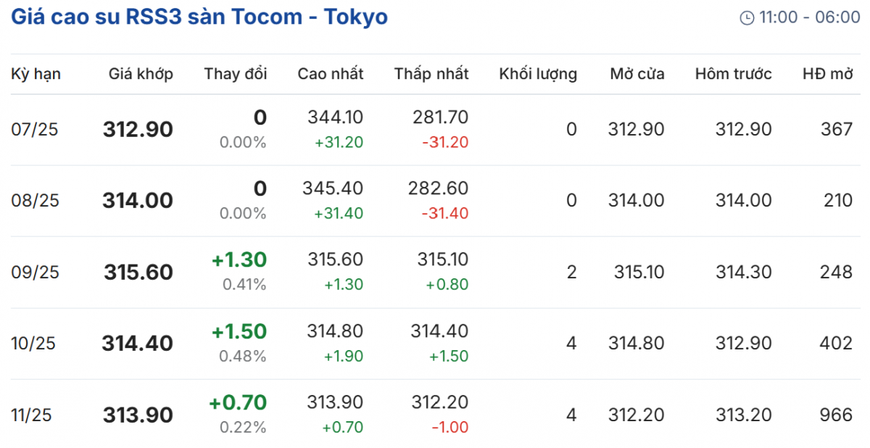Click the clock icon near trading hours
The width and height of the screenshot is (870, 448).
747,18
